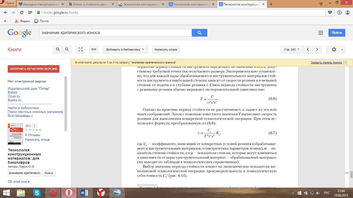The height and width of the screenshot is (198, 353).
Task: Open Yandex browser from the taskbar
Action: pyautogui.click(x=101, y=193)
